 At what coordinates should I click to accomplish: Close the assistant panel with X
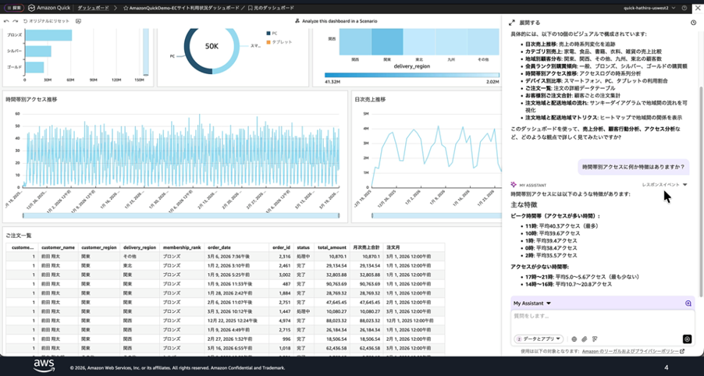[x=697, y=8]
